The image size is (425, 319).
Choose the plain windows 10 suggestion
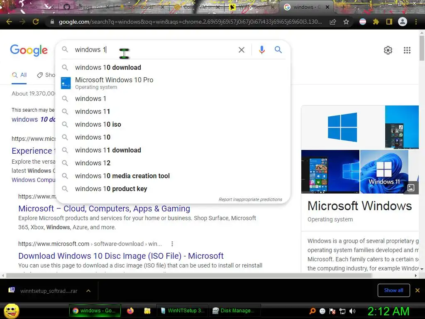pos(173,137)
